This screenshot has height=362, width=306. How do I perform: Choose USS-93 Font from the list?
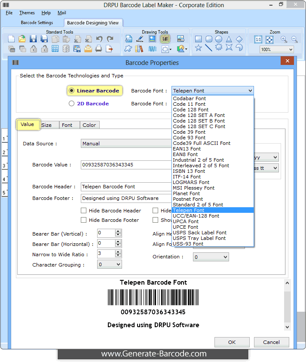tap(213, 244)
